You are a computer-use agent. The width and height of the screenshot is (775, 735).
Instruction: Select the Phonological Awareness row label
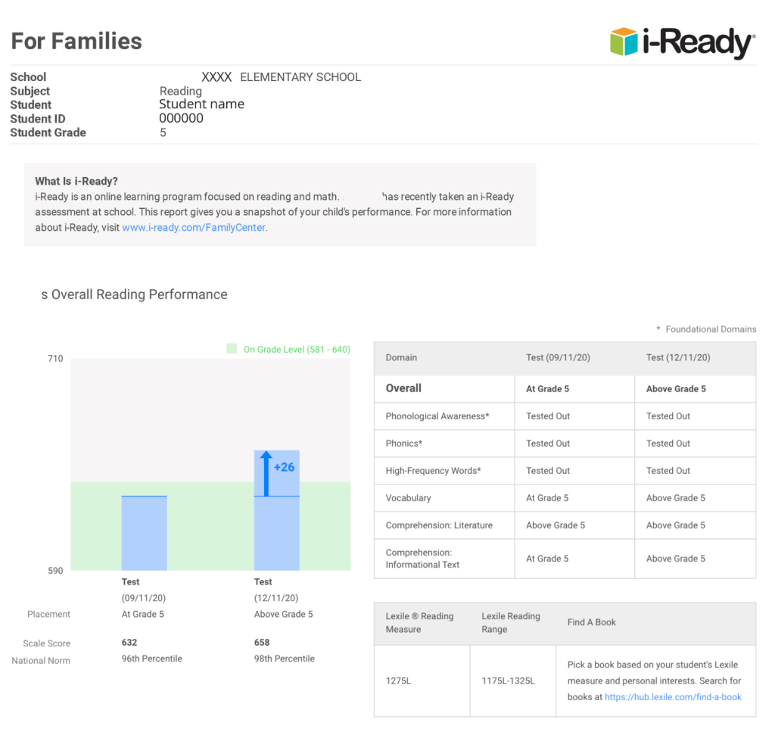pos(437,416)
